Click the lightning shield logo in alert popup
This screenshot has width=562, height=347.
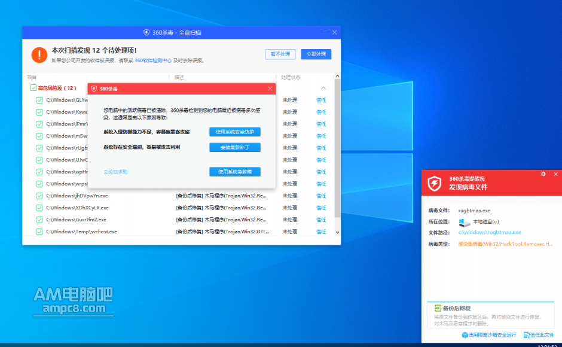[435, 183]
